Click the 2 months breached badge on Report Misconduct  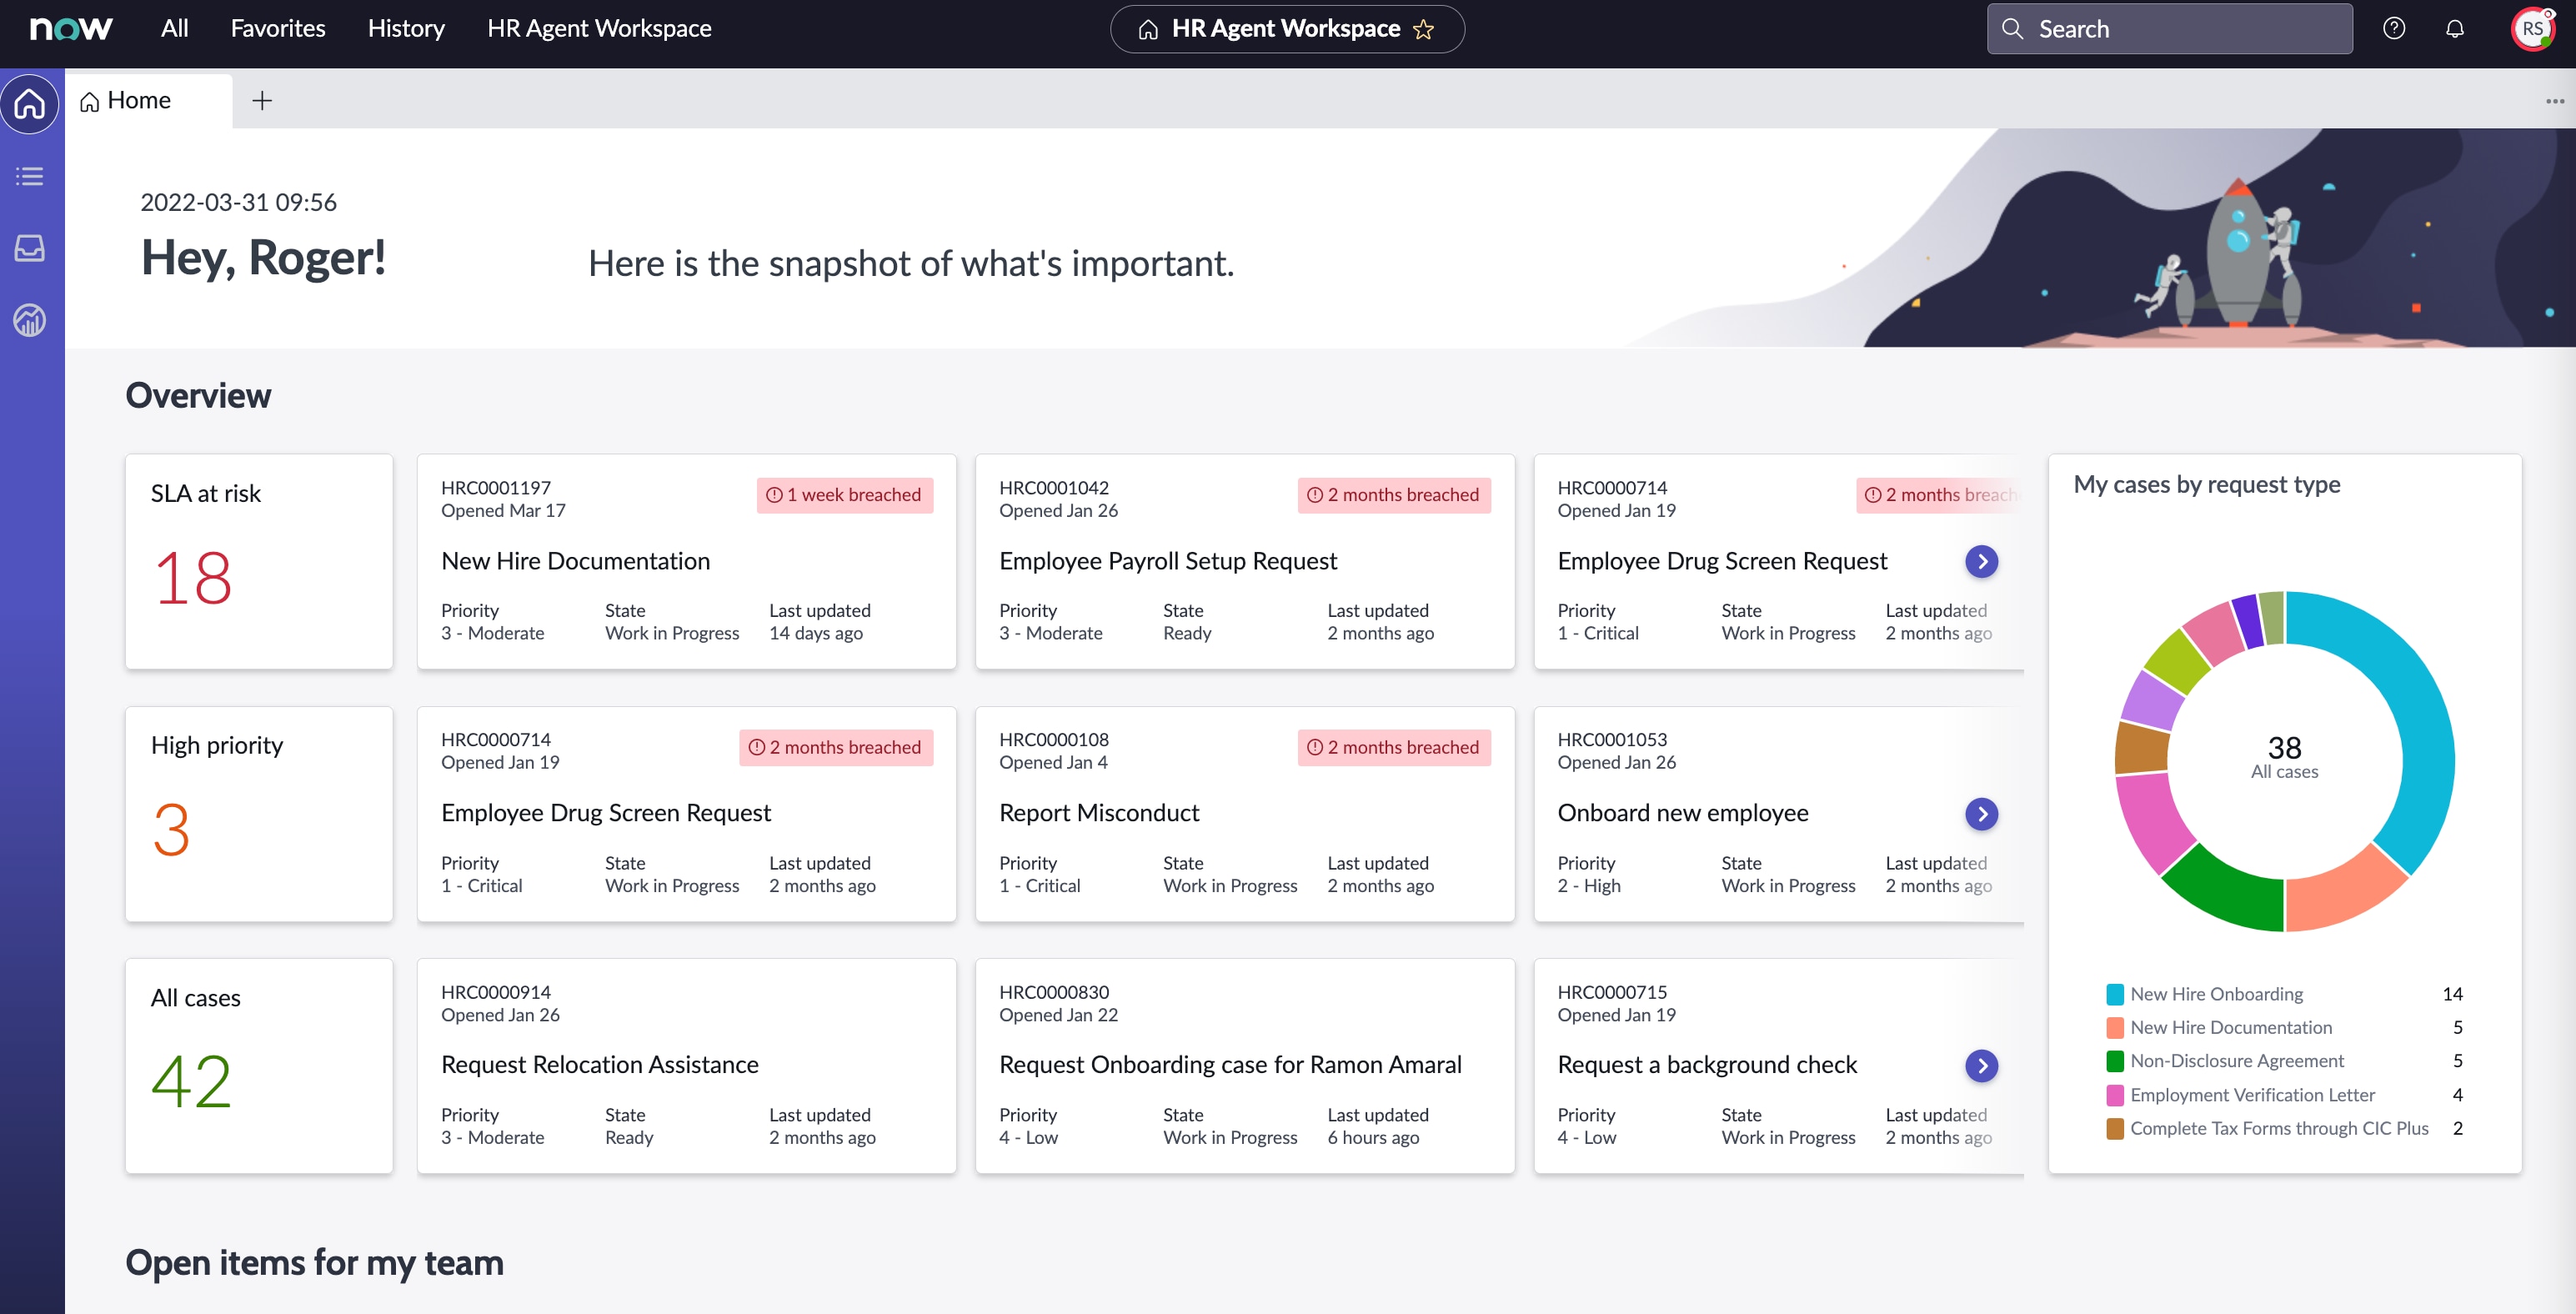(1393, 747)
